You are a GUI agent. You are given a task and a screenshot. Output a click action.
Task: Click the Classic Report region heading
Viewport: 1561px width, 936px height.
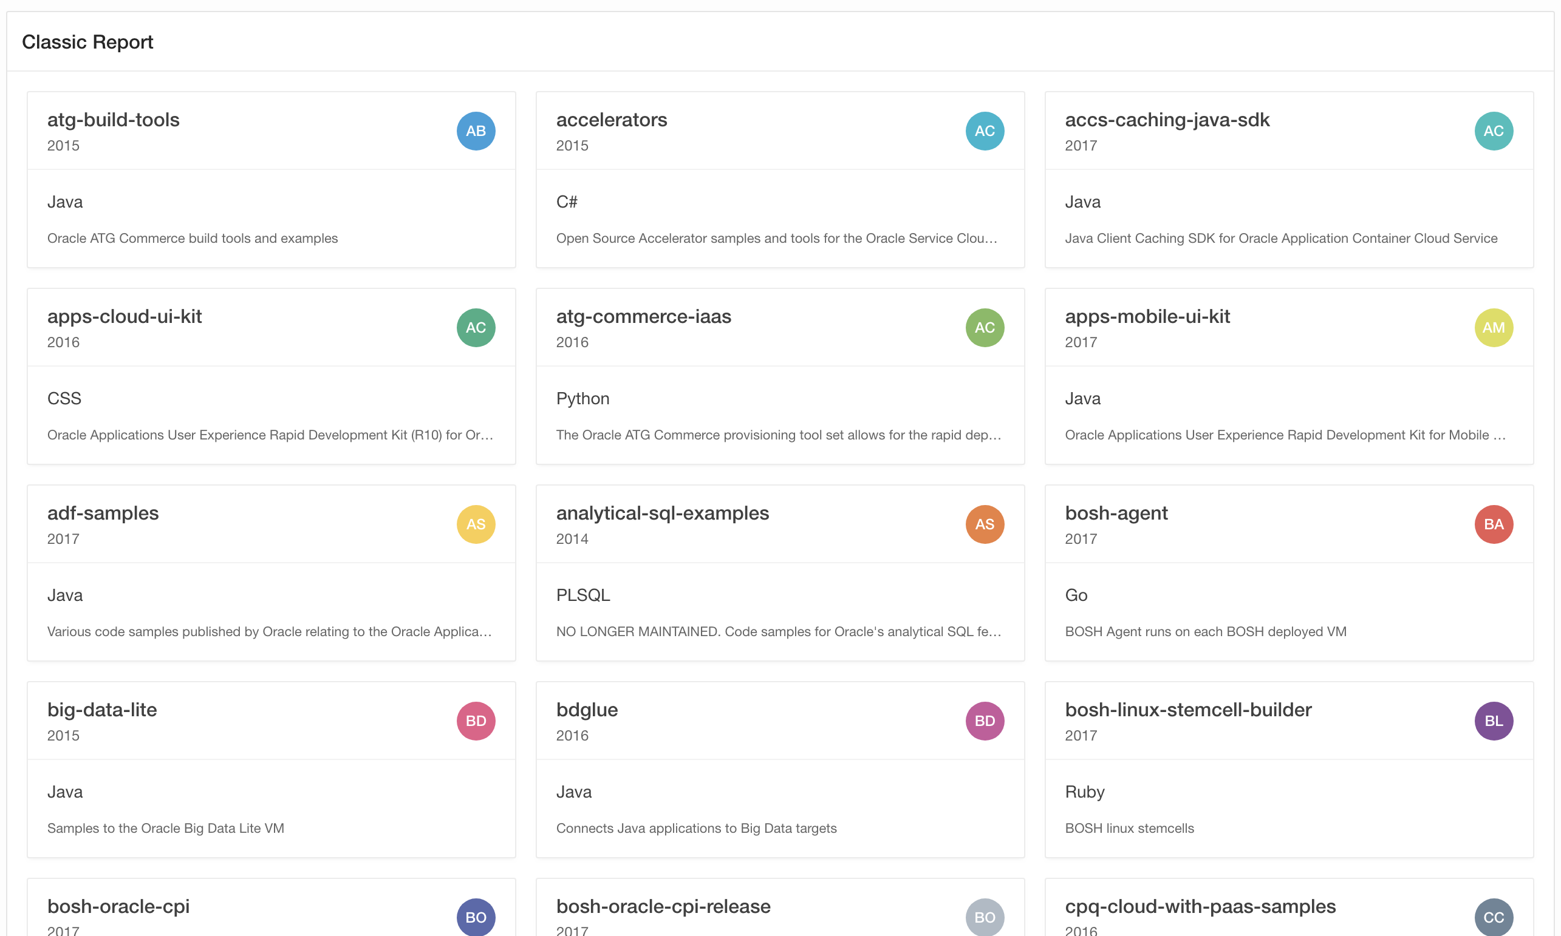coord(87,42)
